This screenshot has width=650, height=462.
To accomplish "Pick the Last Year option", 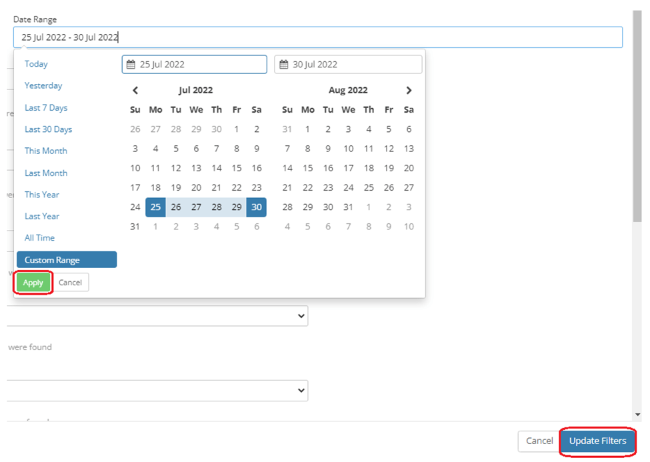I will [x=42, y=216].
